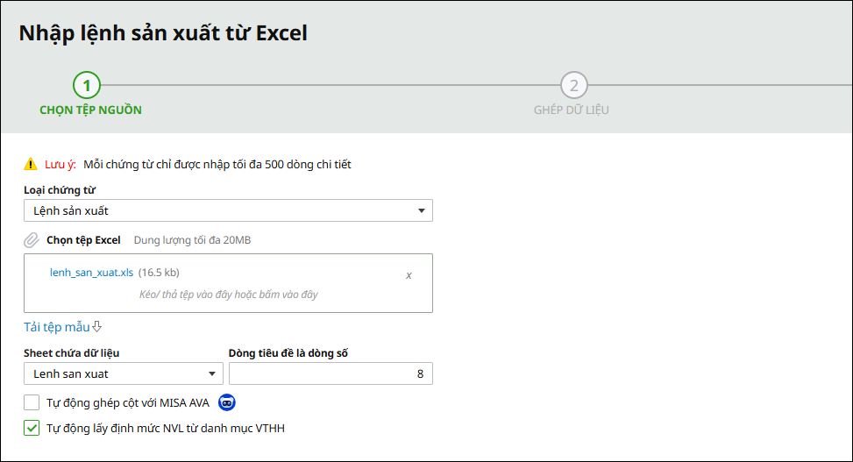This screenshot has width=853, height=462.
Task: Click the Kéo/thả tệp drop zone text
Action: (228, 295)
